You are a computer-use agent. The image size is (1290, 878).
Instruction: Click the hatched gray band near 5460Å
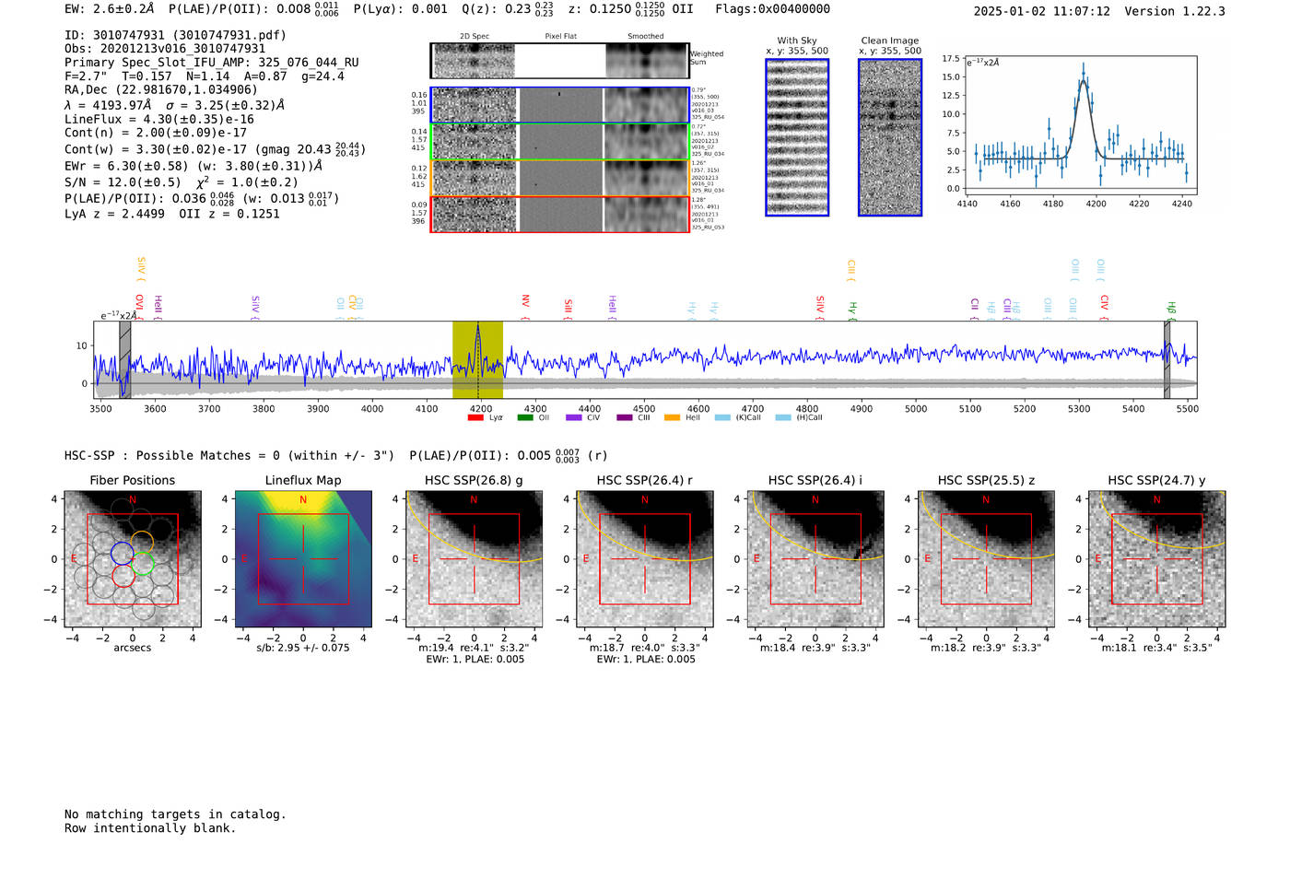click(x=1167, y=360)
